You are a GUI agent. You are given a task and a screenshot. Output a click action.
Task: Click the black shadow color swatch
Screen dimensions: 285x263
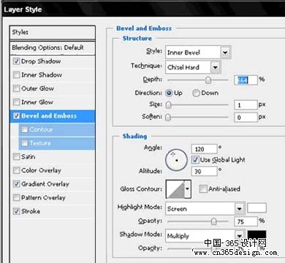256,235
